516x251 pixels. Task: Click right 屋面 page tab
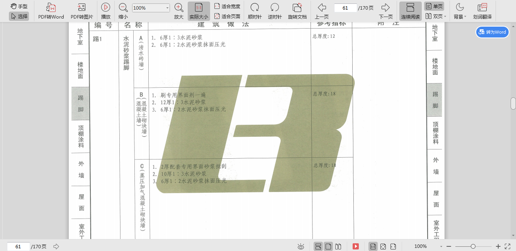pos(436,199)
